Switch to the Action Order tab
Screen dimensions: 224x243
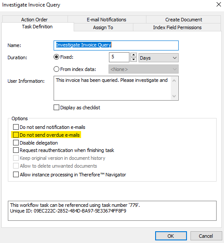pyautogui.click(x=35, y=20)
